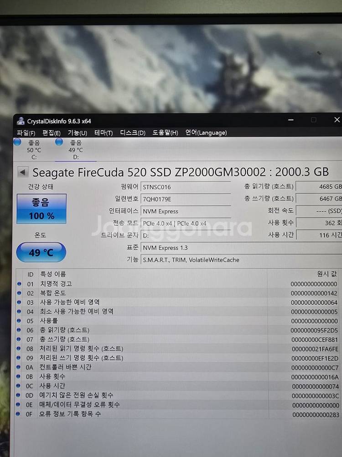The height and width of the screenshot is (457, 342).
Task: Click raw value 0000000095F2D5
Action: coord(314,330)
